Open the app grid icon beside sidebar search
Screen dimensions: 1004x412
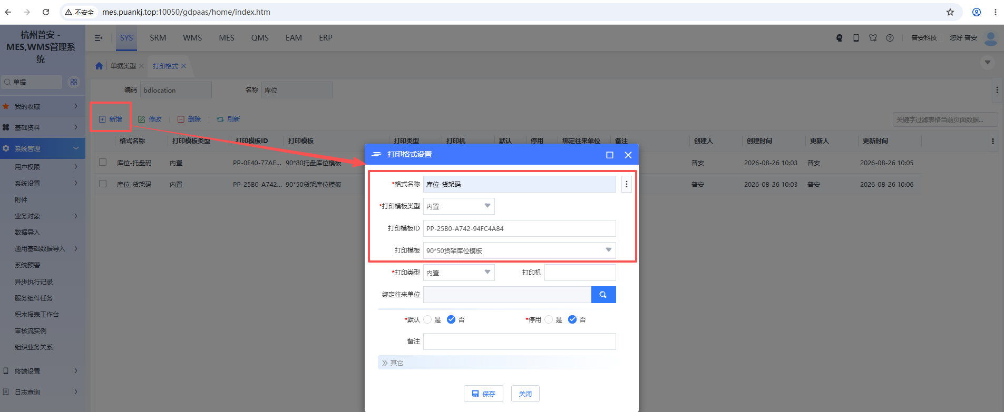74,82
